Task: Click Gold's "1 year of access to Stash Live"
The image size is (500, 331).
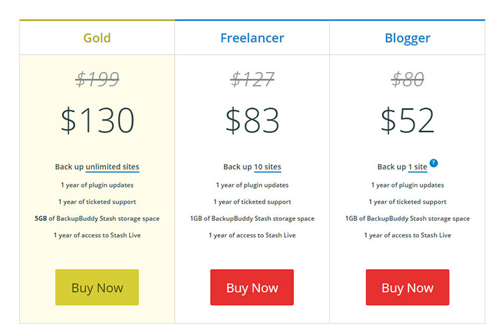Action: [x=97, y=235]
